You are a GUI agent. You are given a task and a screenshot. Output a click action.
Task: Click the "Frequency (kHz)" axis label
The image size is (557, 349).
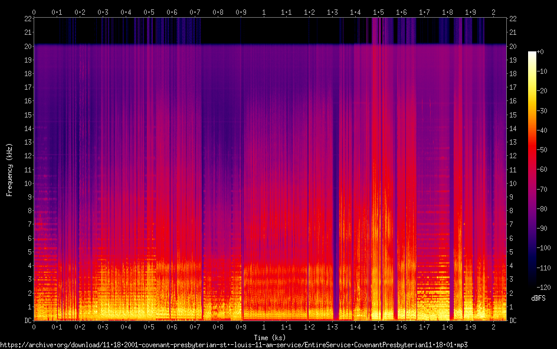pyautogui.click(x=9, y=170)
